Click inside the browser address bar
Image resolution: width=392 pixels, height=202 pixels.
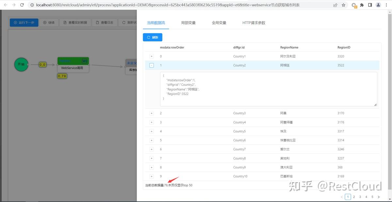click(131, 5)
